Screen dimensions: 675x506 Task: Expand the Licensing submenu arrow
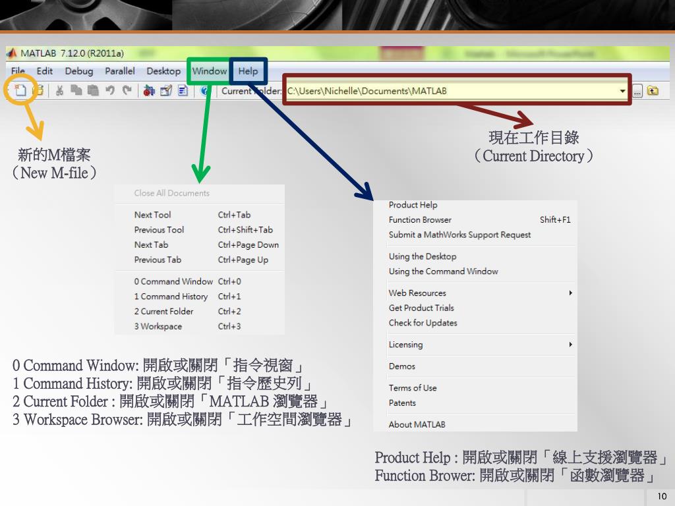coord(570,345)
